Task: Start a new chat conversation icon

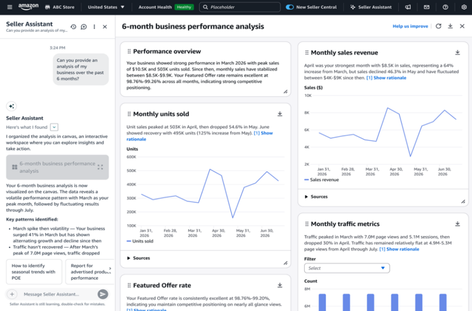Action: [x=84, y=27]
